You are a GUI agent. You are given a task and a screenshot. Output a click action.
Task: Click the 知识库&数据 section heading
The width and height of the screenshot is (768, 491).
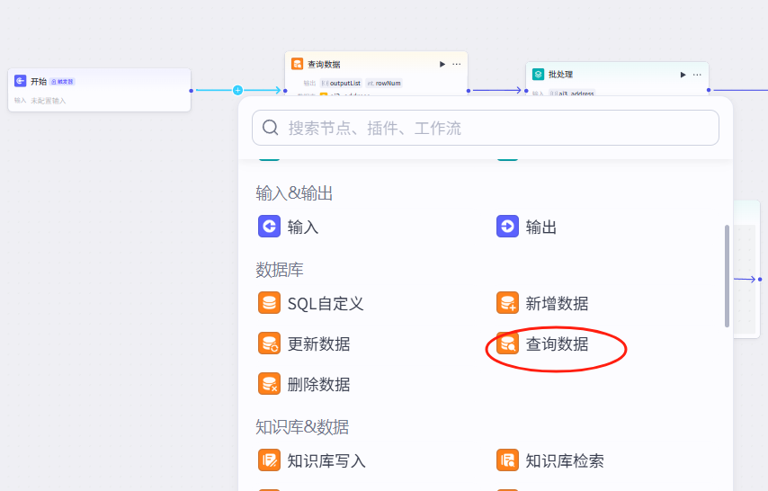tap(302, 427)
